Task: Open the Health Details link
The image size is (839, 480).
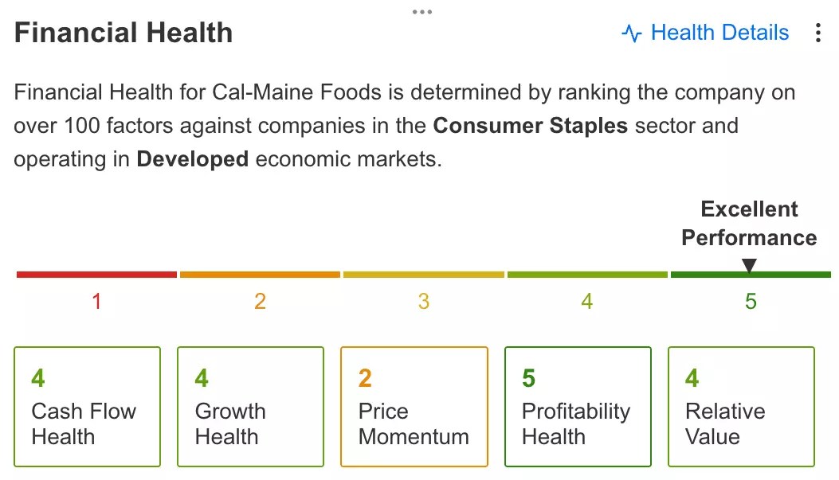Action: click(704, 33)
